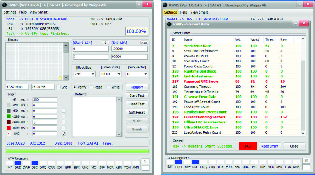This screenshot has width=315, height=175.
Task: Click the DRD register indicator in right window
Action: [x=179, y=162]
